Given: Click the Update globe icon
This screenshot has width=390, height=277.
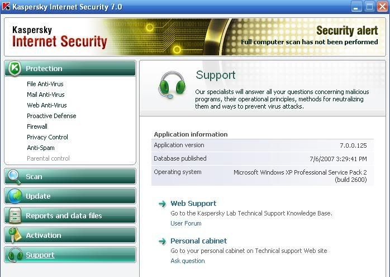Looking at the screenshot, I should [x=14, y=196].
